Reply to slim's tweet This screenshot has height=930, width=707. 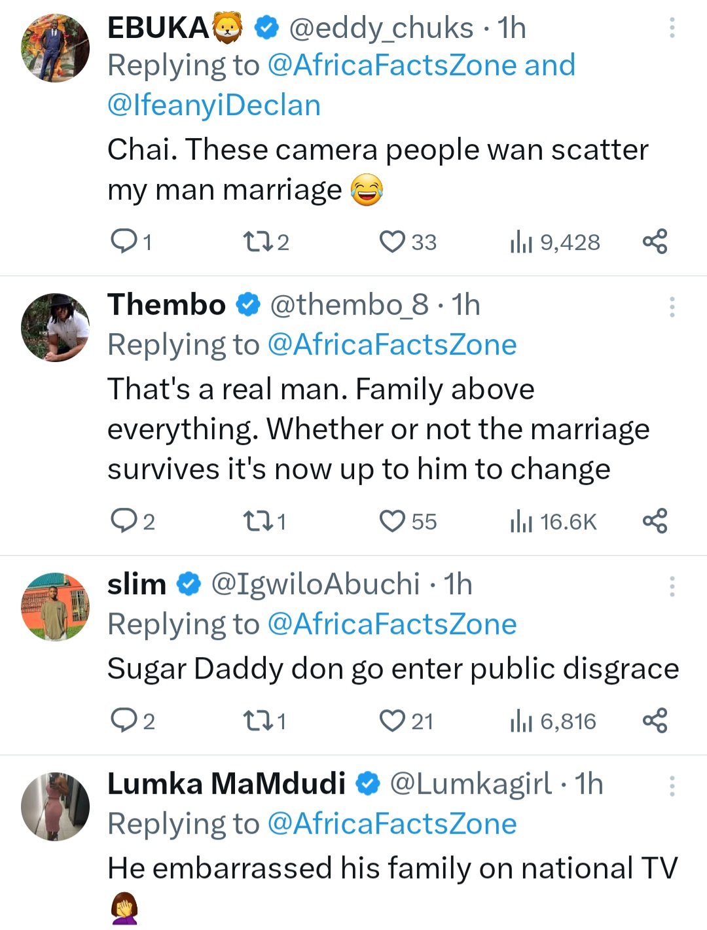(x=123, y=721)
